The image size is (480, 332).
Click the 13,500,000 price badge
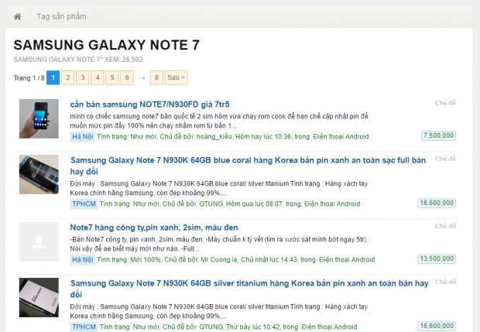click(x=437, y=259)
